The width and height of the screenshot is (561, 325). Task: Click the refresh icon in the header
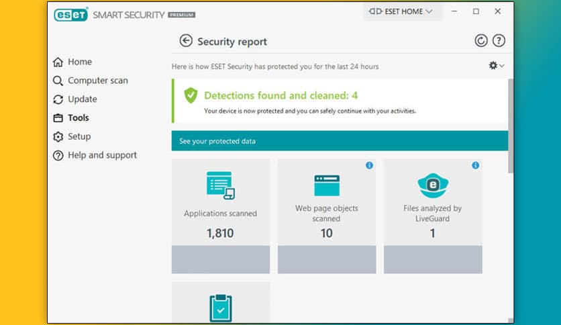coord(481,41)
